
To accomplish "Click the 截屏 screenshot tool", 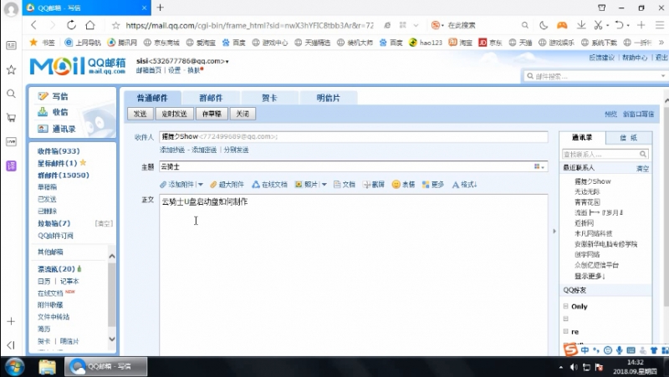I will (x=374, y=184).
